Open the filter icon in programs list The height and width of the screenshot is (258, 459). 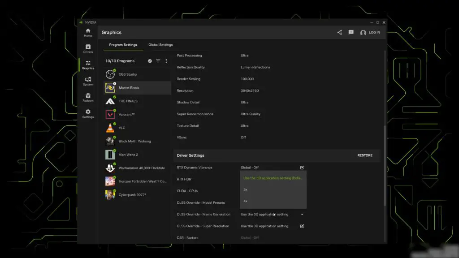coord(158,61)
